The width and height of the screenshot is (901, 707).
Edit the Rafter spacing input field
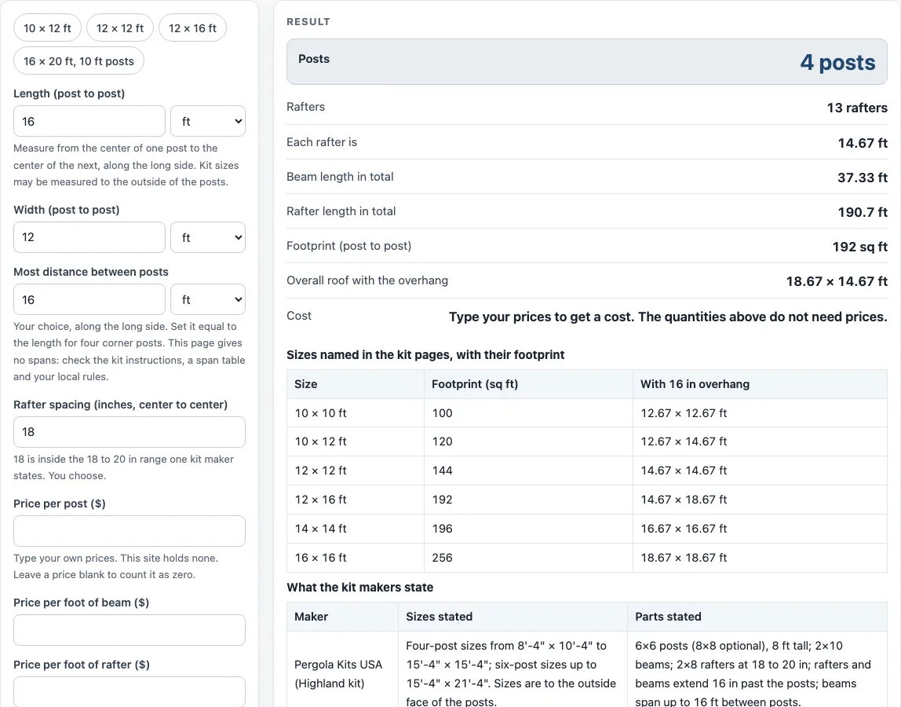coord(129,432)
